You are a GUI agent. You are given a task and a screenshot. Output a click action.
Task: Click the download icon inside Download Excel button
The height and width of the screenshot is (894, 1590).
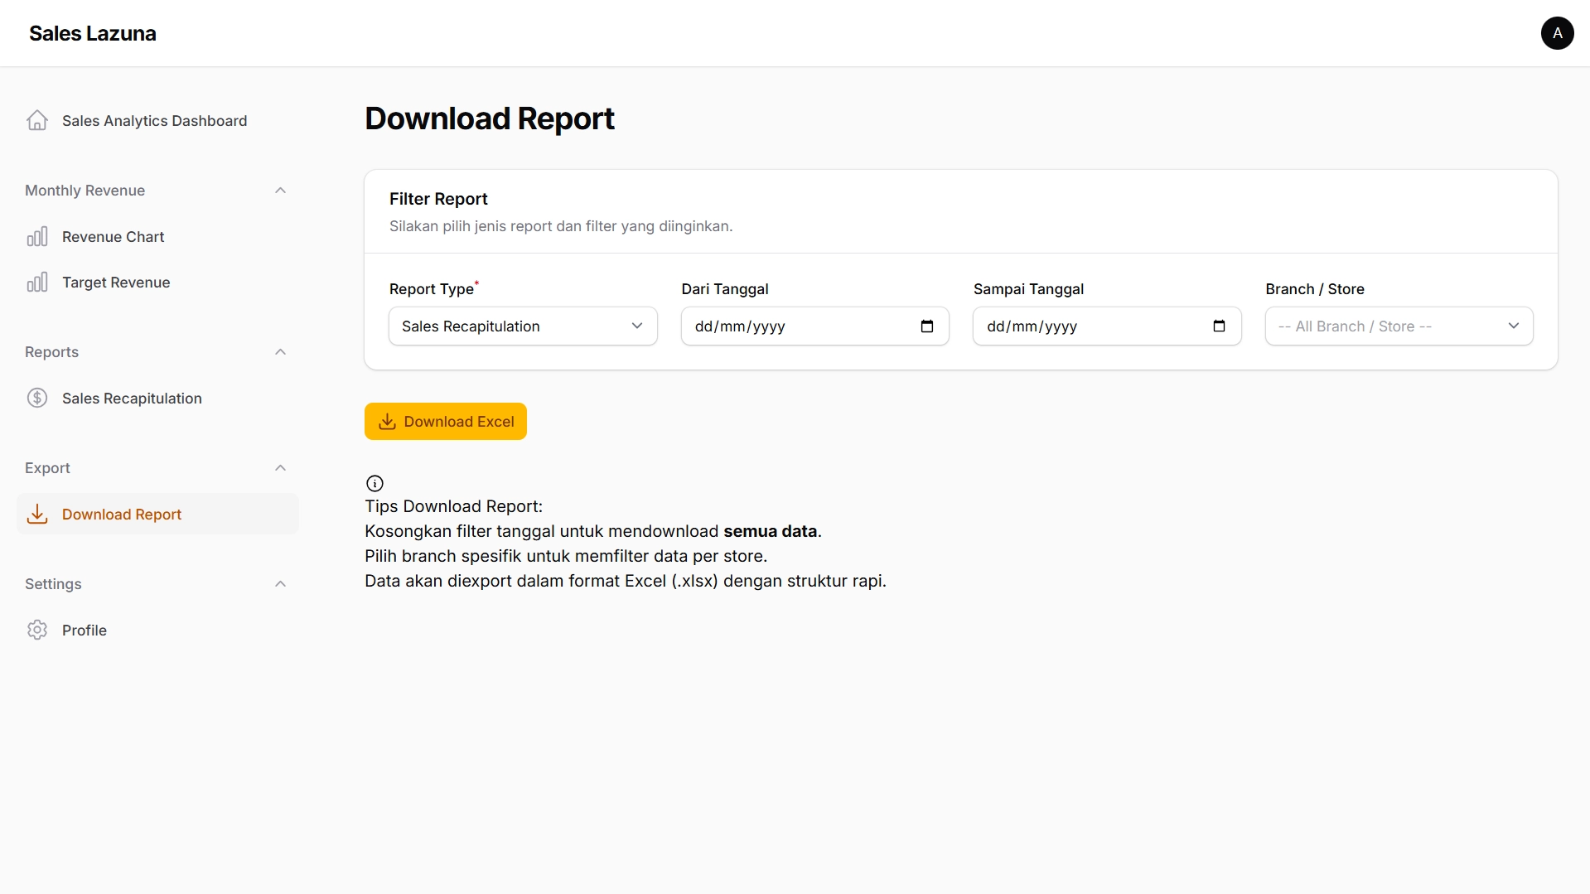387,421
